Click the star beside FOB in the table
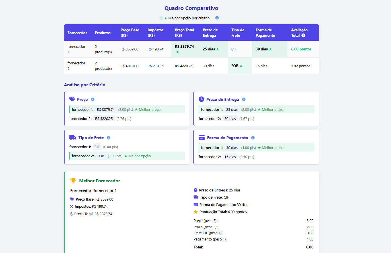391x253 pixels. pos(241,66)
